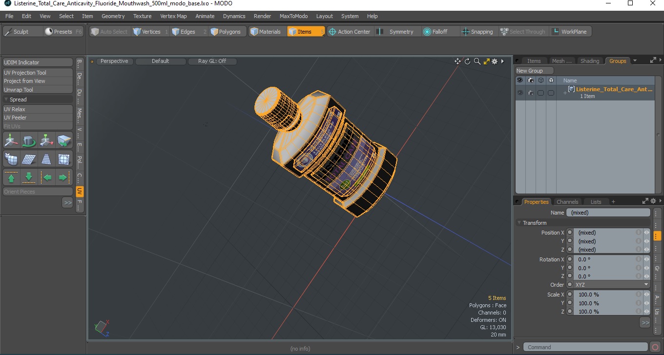Open Properties panel gear settings icon
Image resolution: width=664 pixels, height=355 pixels.
pos(653,201)
